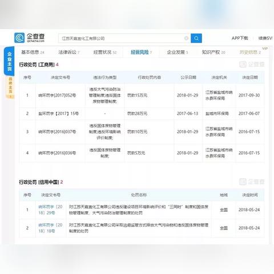Open the 经营状况 tab
Screen dimensions: 274x274
pos(105,52)
